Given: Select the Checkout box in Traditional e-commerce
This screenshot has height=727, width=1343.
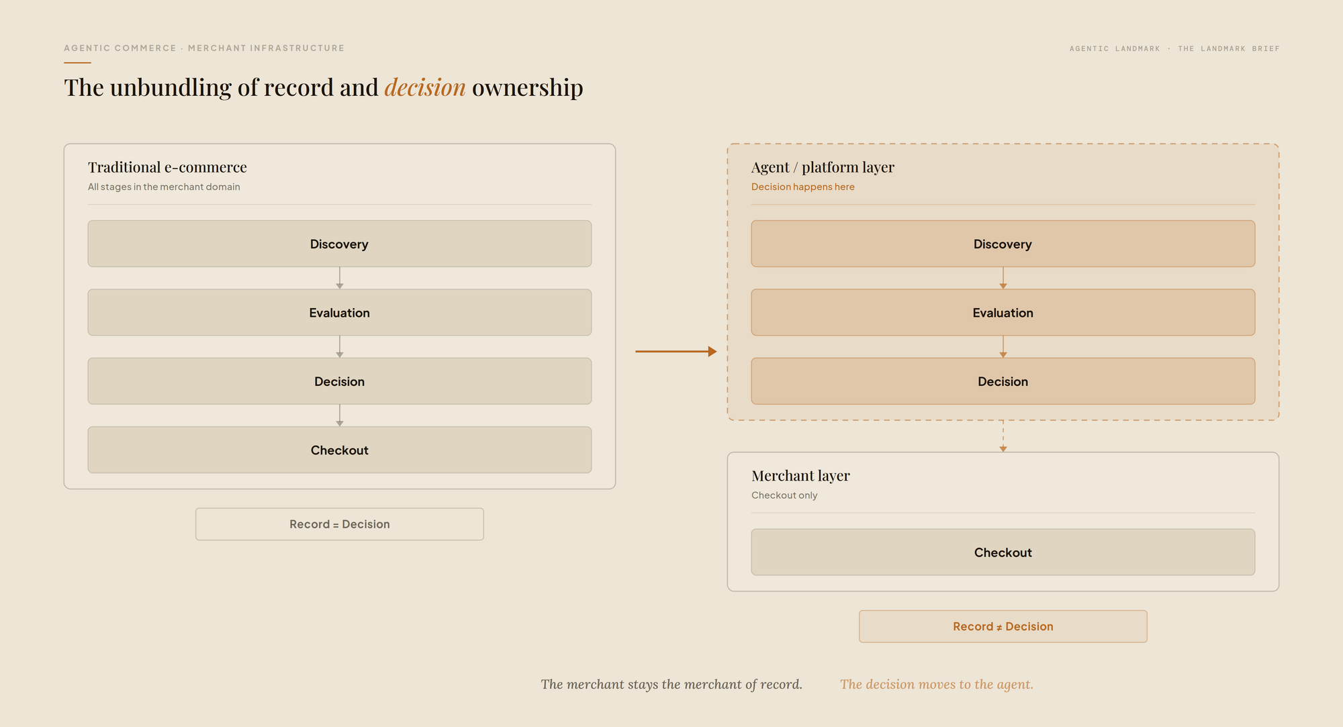Looking at the screenshot, I should 339,450.
